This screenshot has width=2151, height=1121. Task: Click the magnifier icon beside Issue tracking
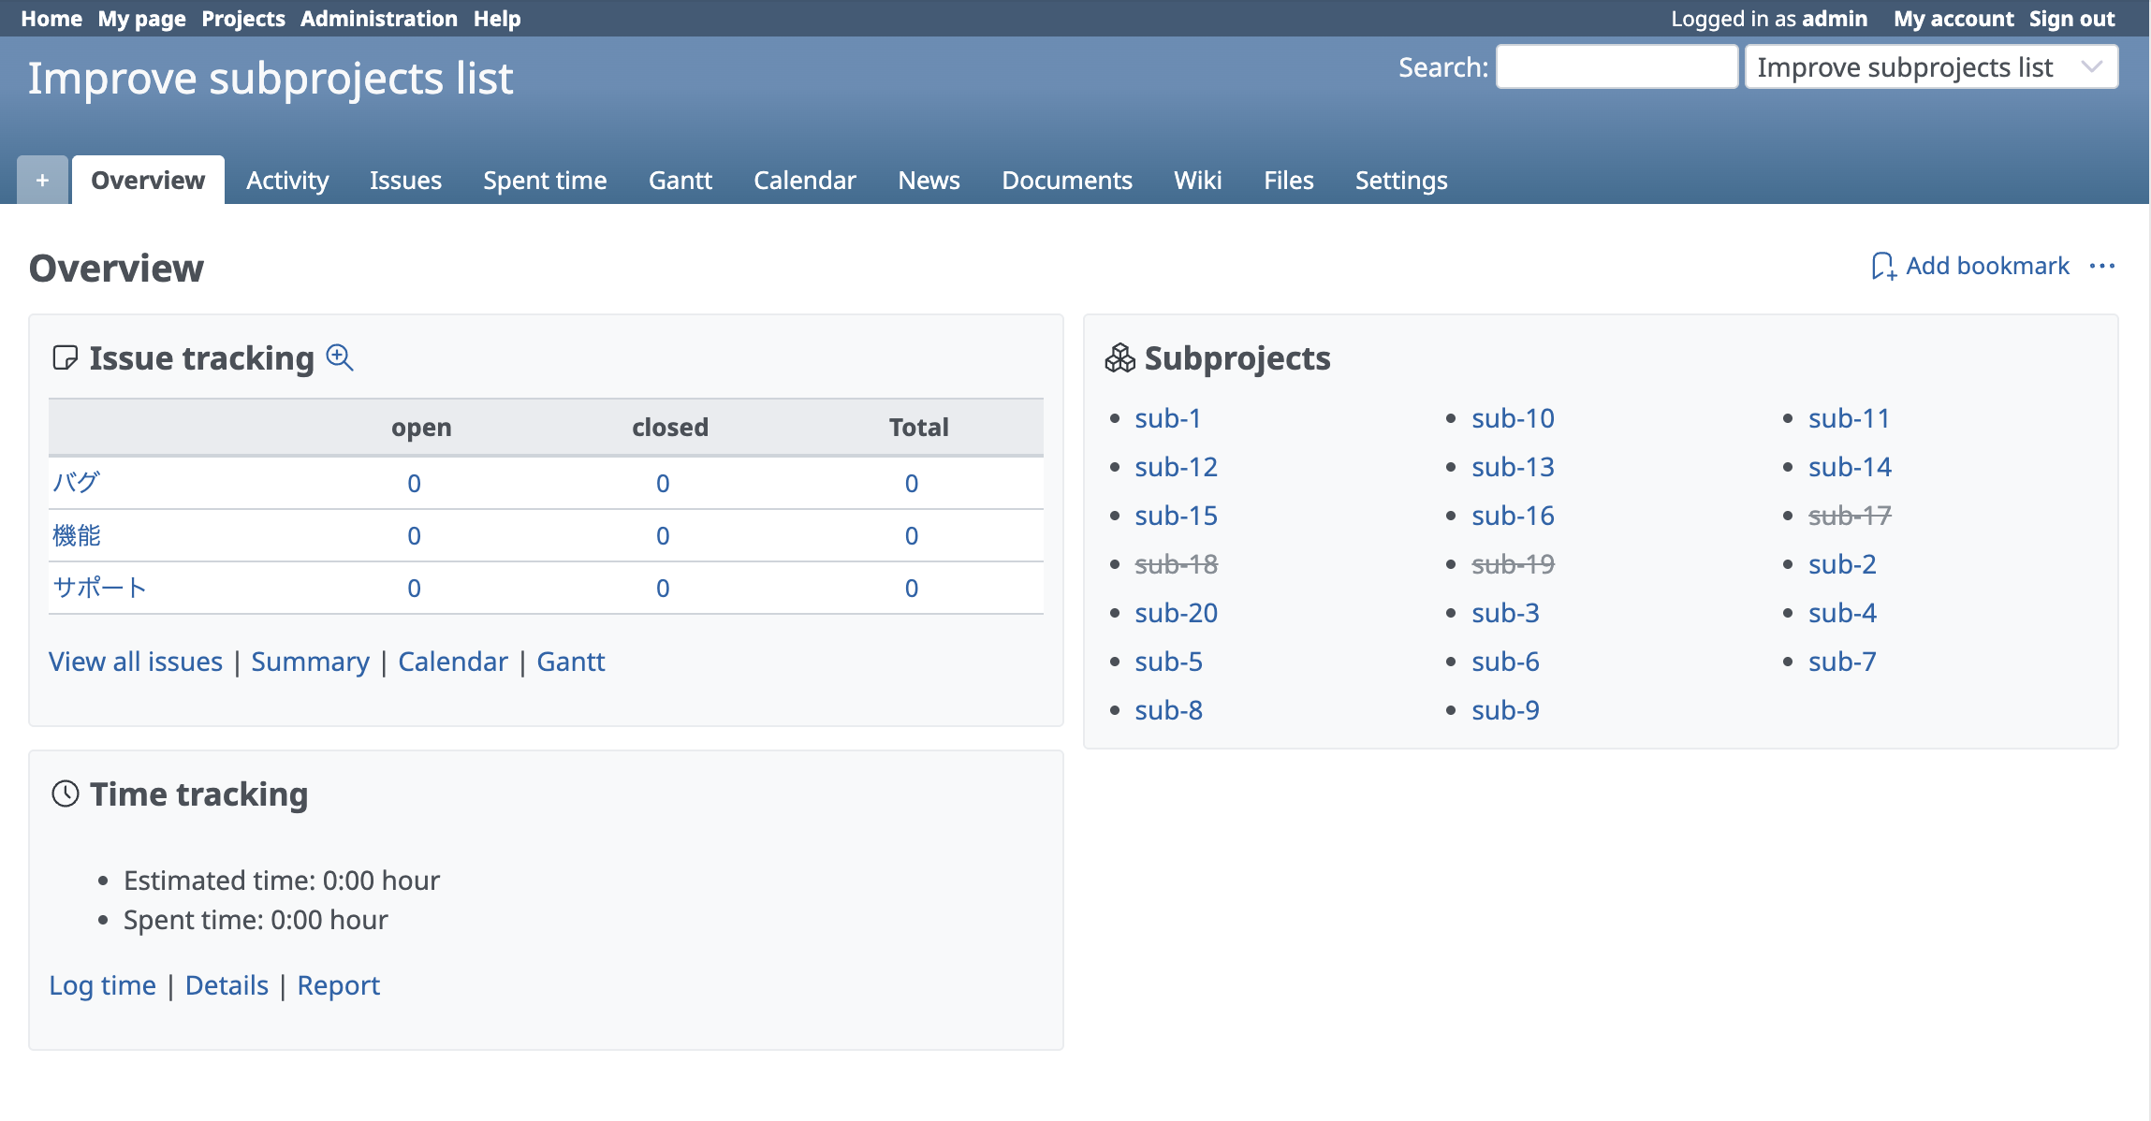[340, 357]
